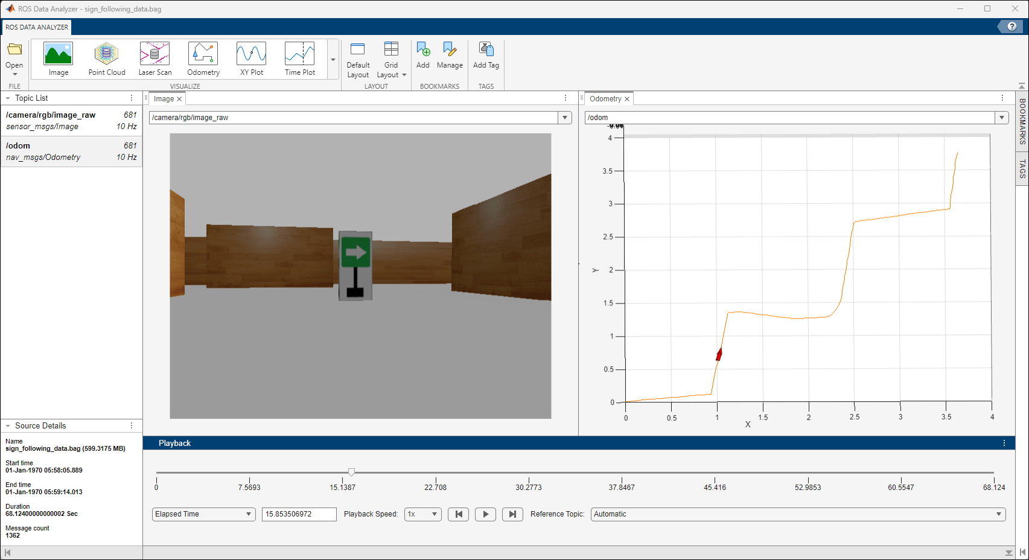Open the Manage bookmarks dialog
Image resolution: width=1029 pixels, height=560 pixels.
tap(450, 58)
